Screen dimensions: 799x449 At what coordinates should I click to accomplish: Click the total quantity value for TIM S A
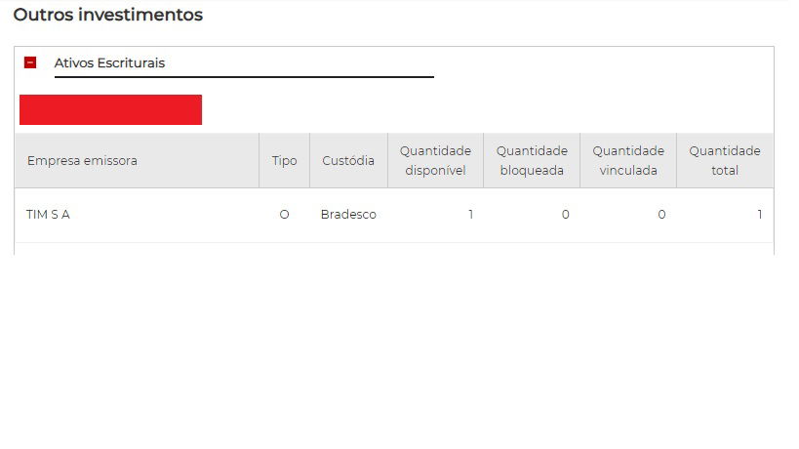coord(759,215)
